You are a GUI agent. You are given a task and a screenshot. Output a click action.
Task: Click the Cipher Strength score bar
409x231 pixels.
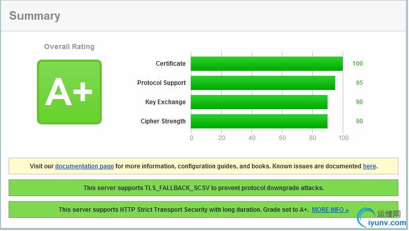click(x=259, y=121)
